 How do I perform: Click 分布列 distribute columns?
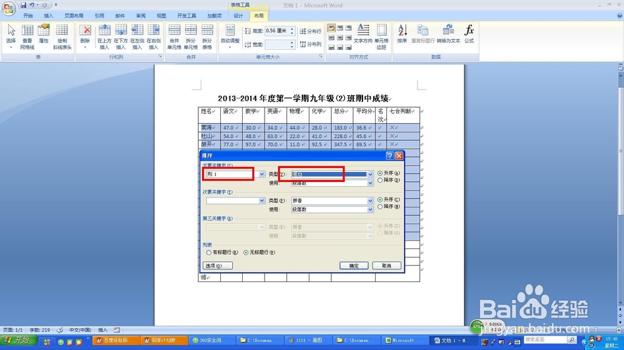point(310,44)
